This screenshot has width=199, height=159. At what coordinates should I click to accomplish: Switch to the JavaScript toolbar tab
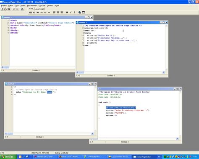coord(39,9)
